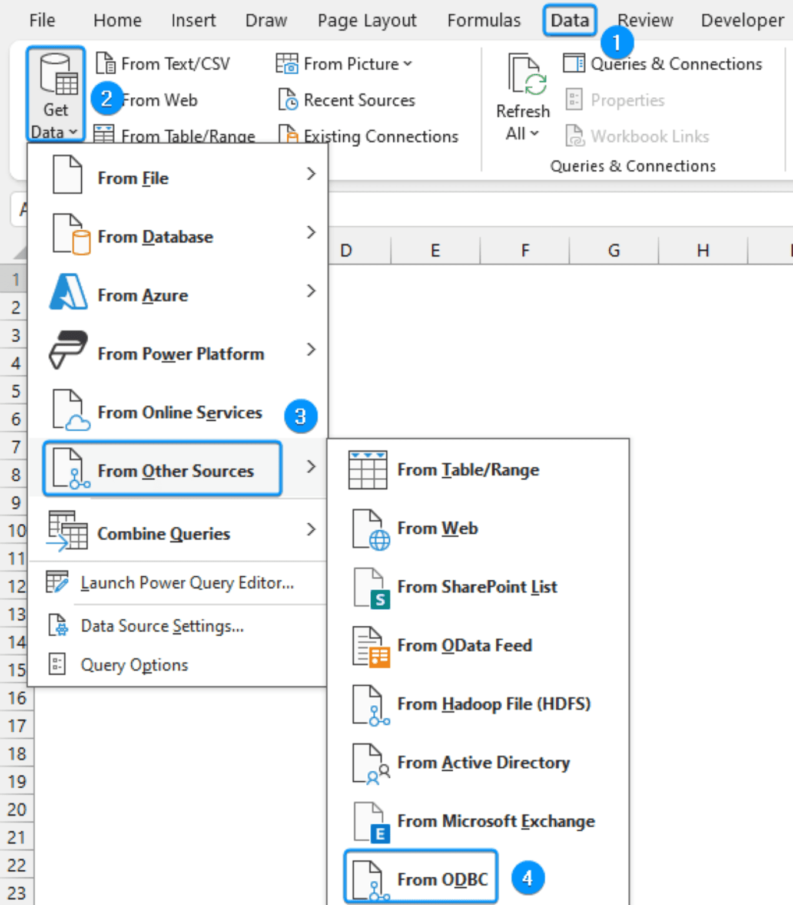Select From SharePoint List
Screen dimensions: 793x905
477,587
